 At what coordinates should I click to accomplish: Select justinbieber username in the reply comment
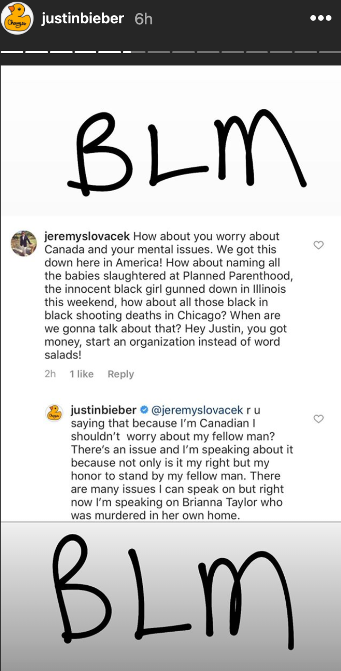point(103,410)
